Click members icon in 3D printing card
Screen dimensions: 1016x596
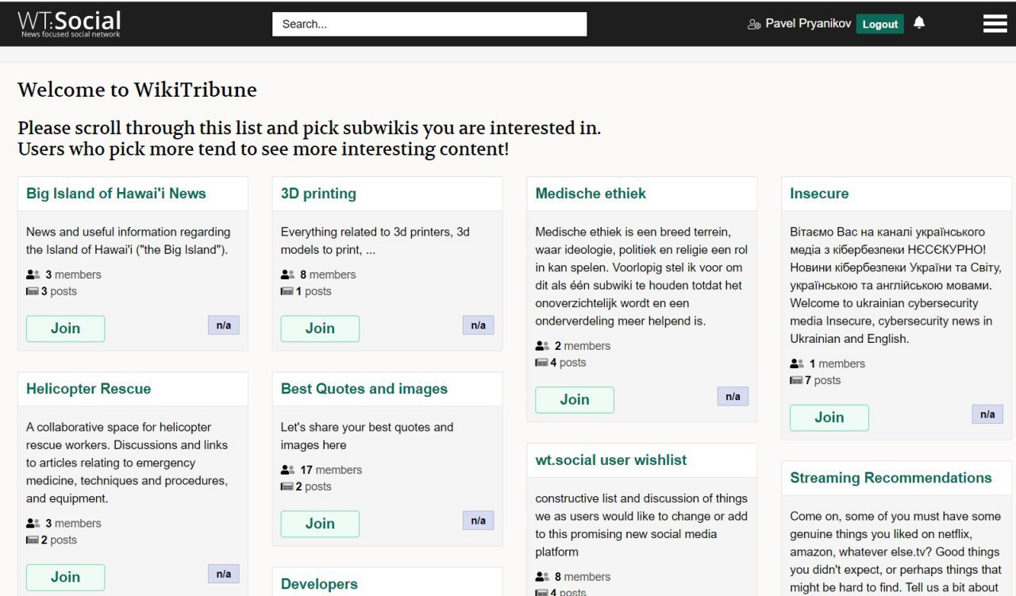(x=287, y=275)
